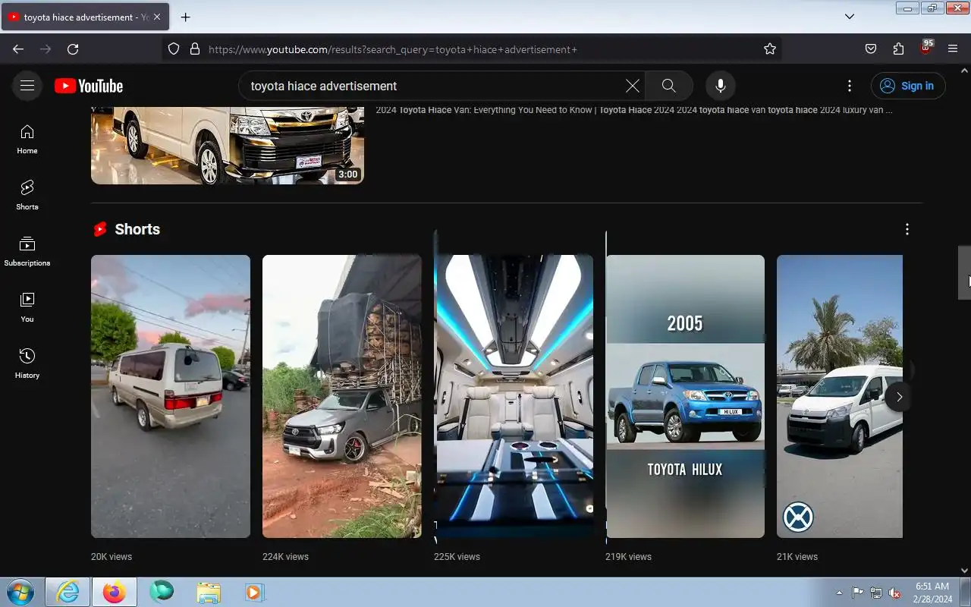Open the You section in sidebar
The height and width of the screenshot is (607, 971).
27,308
